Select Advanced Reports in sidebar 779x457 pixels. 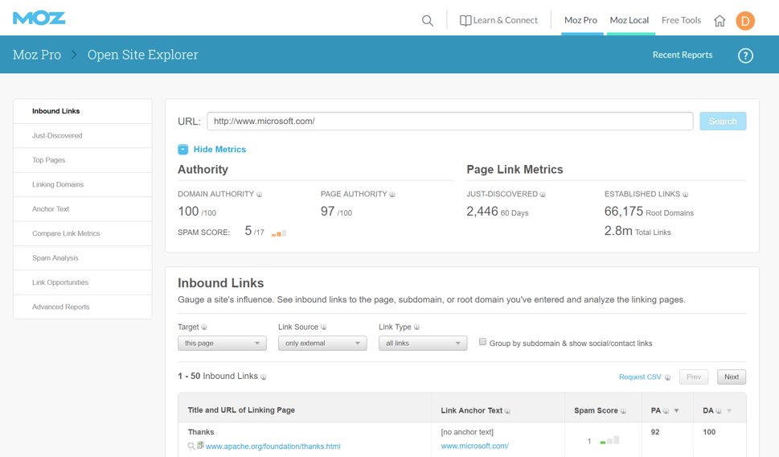click(x=83, y=307)
